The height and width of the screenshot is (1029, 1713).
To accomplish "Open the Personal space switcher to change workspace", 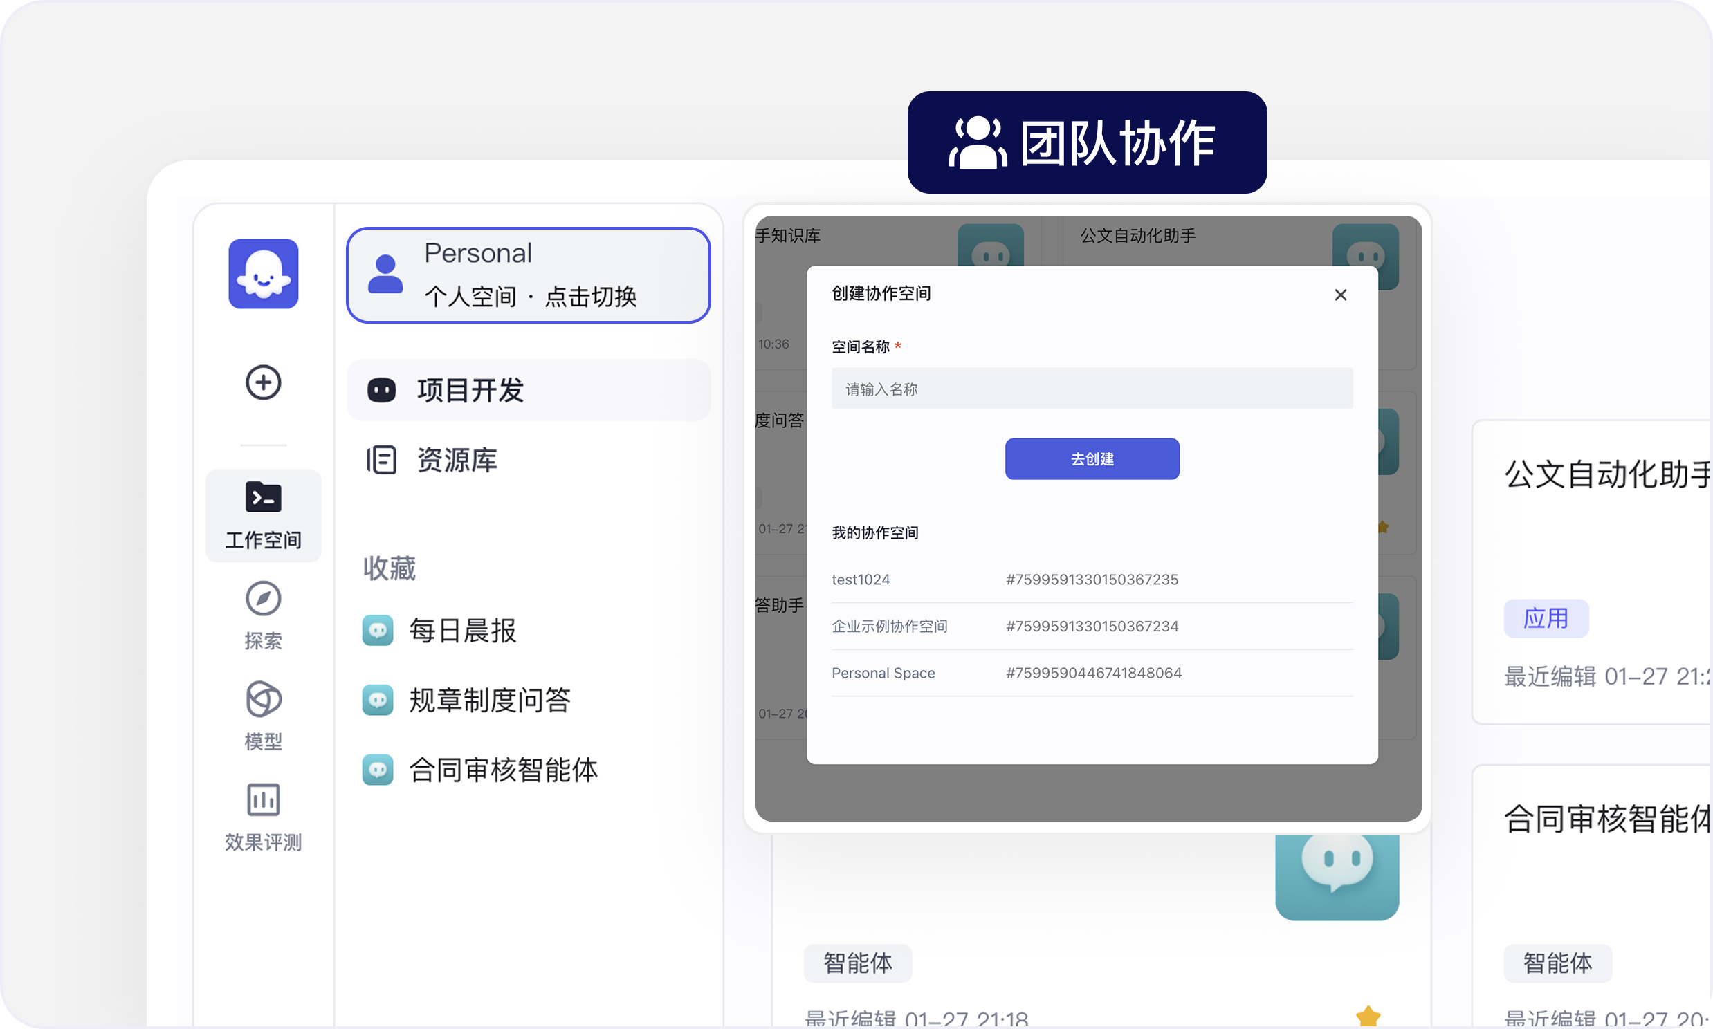I will coord(528,275).
